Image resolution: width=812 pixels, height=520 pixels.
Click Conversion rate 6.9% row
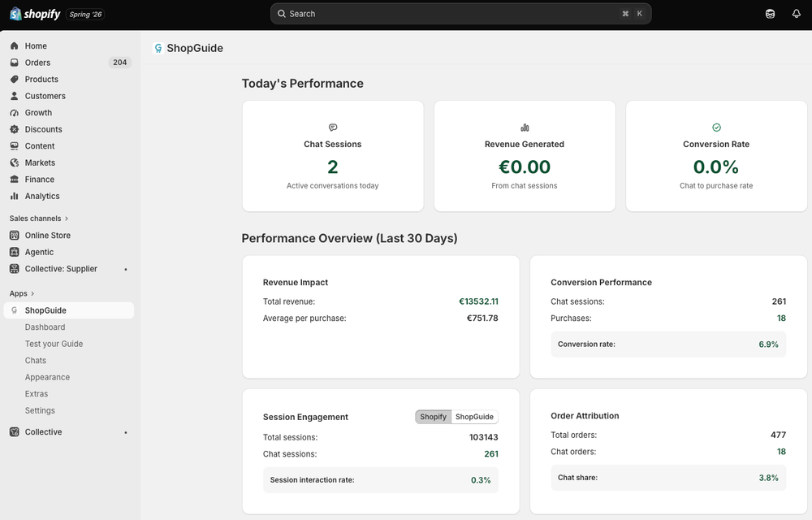(668, 344)
